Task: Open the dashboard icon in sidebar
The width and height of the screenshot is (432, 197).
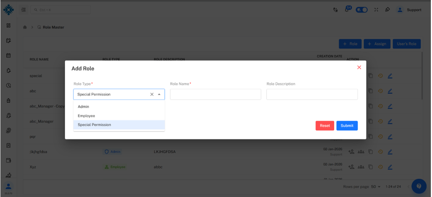Action: (x=8, y=25)
